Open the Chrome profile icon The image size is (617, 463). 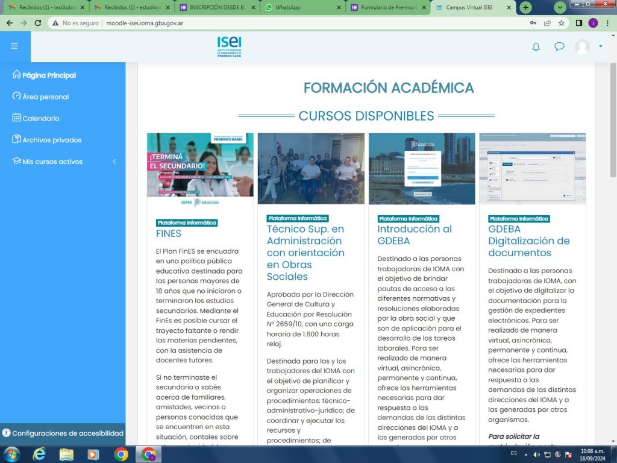pyautogui.click(x=593, y=23)
